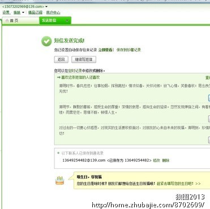210x209 pixels.
Task: Click the birthday cake icon
Action: click(60, 181)
